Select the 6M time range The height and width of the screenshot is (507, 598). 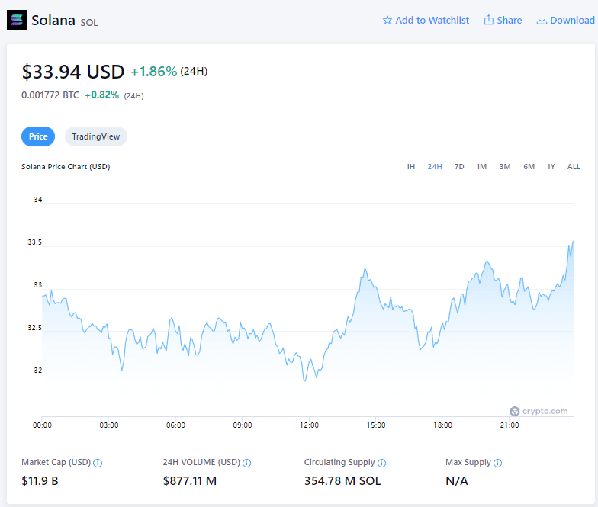(x=529, y=166)
